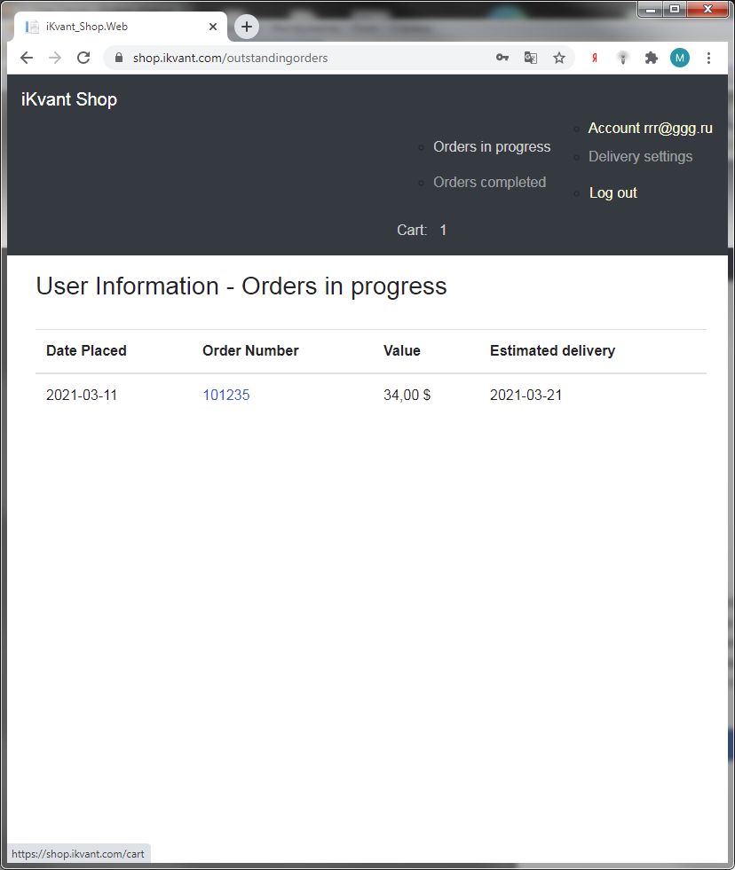Open the Extensions puzzle icon
This screenshot has height=870, width=735.
652,58
